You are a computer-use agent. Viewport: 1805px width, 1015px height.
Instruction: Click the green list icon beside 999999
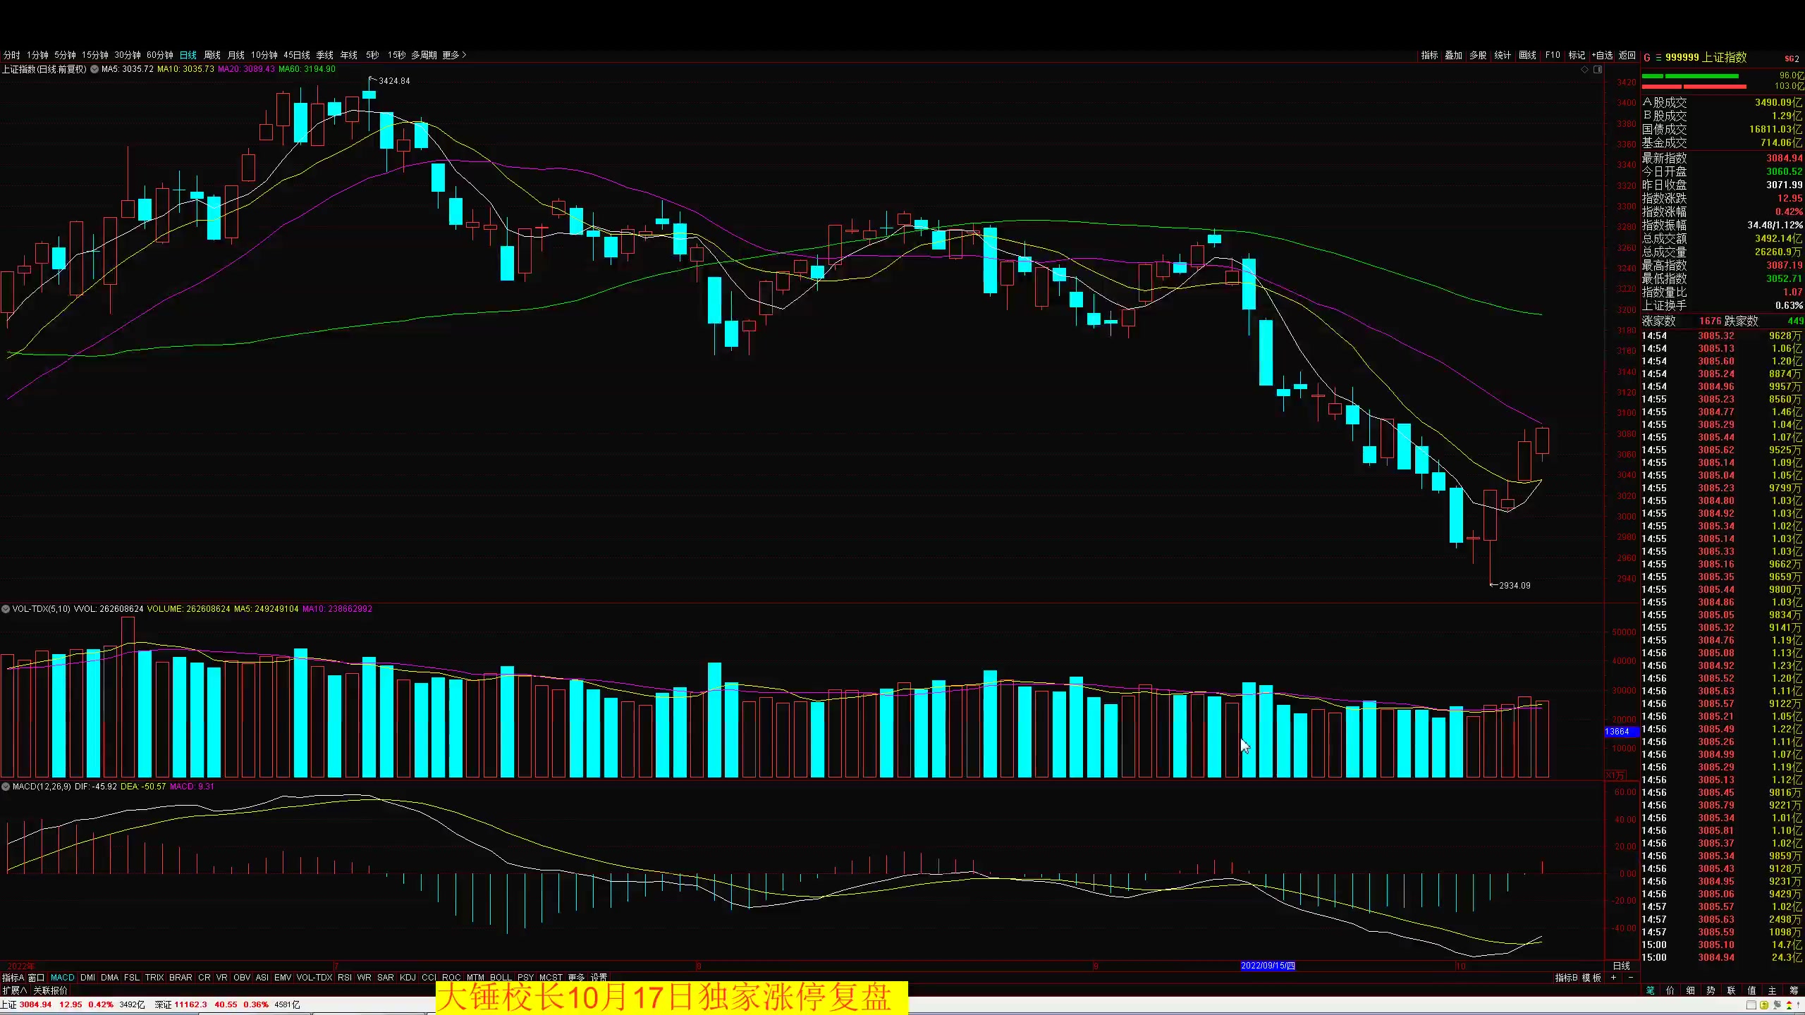coord(1658,58)
